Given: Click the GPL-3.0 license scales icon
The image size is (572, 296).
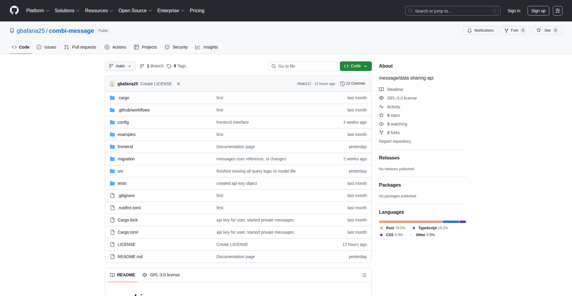Looking at the screenshot, I should coord(381,98).
